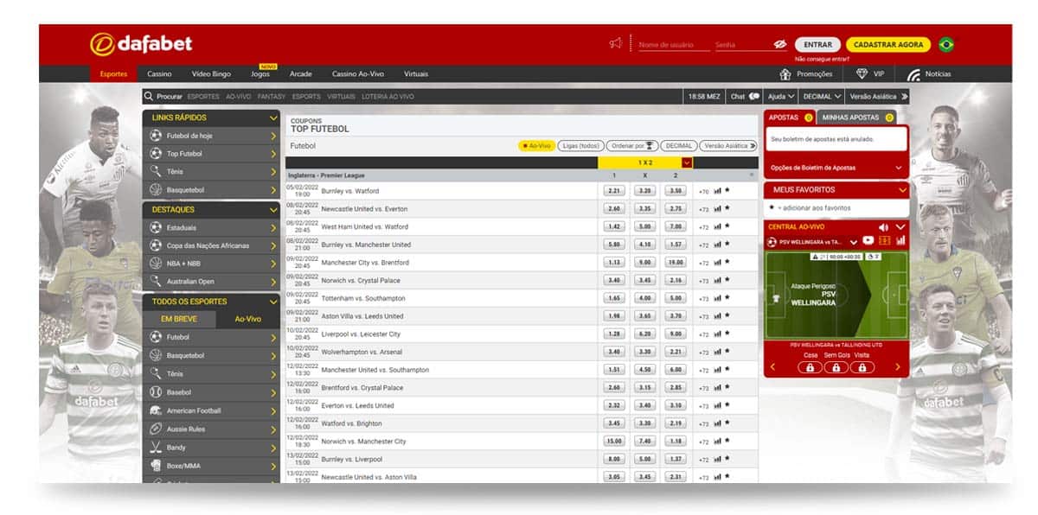The height and width of the screenshot is (515, 1038).
Task: Open the YouTube video icon in live center
Action: pyautogui.click(x=868, y=240)
